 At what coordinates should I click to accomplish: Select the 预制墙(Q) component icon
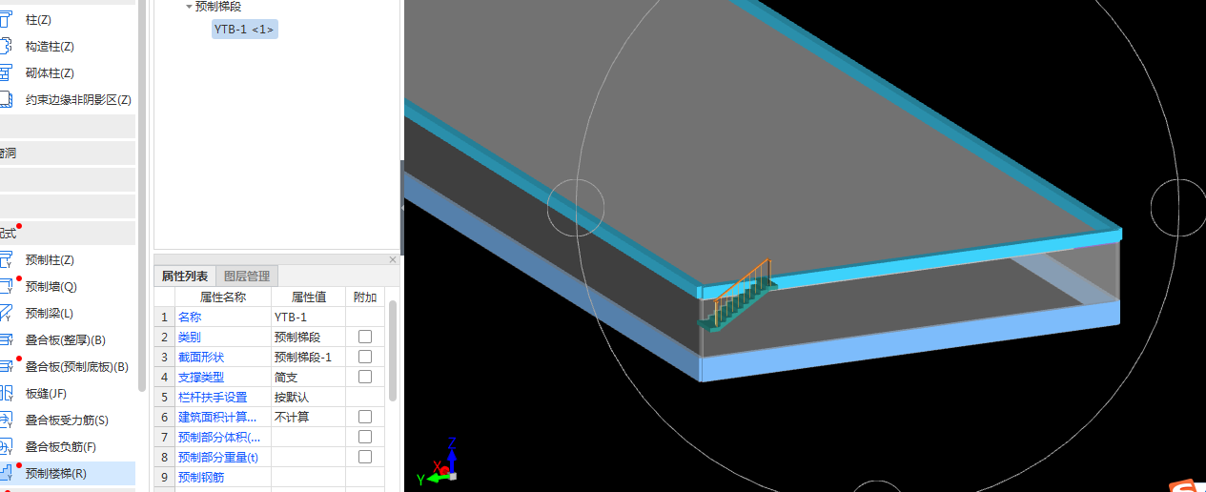[7, 286]
